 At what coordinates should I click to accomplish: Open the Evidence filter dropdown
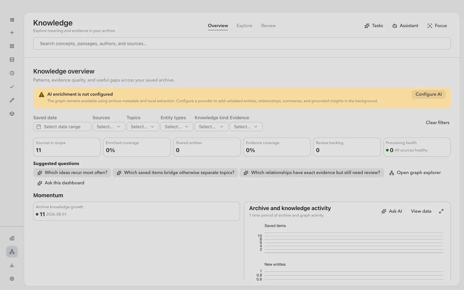[246, 127]
